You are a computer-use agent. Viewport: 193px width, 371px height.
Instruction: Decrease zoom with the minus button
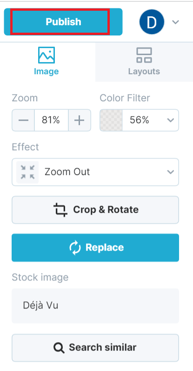pyautogui.click(x=23, y=120)
